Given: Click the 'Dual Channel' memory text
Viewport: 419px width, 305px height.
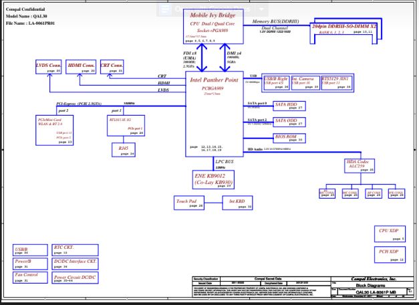Looking at the screenshot, I should click(x=275, y=28).
